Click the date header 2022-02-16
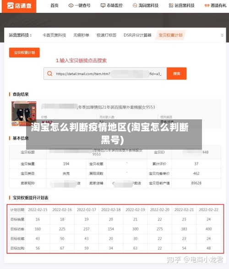 pyautogui.click(x=62, y=210)
